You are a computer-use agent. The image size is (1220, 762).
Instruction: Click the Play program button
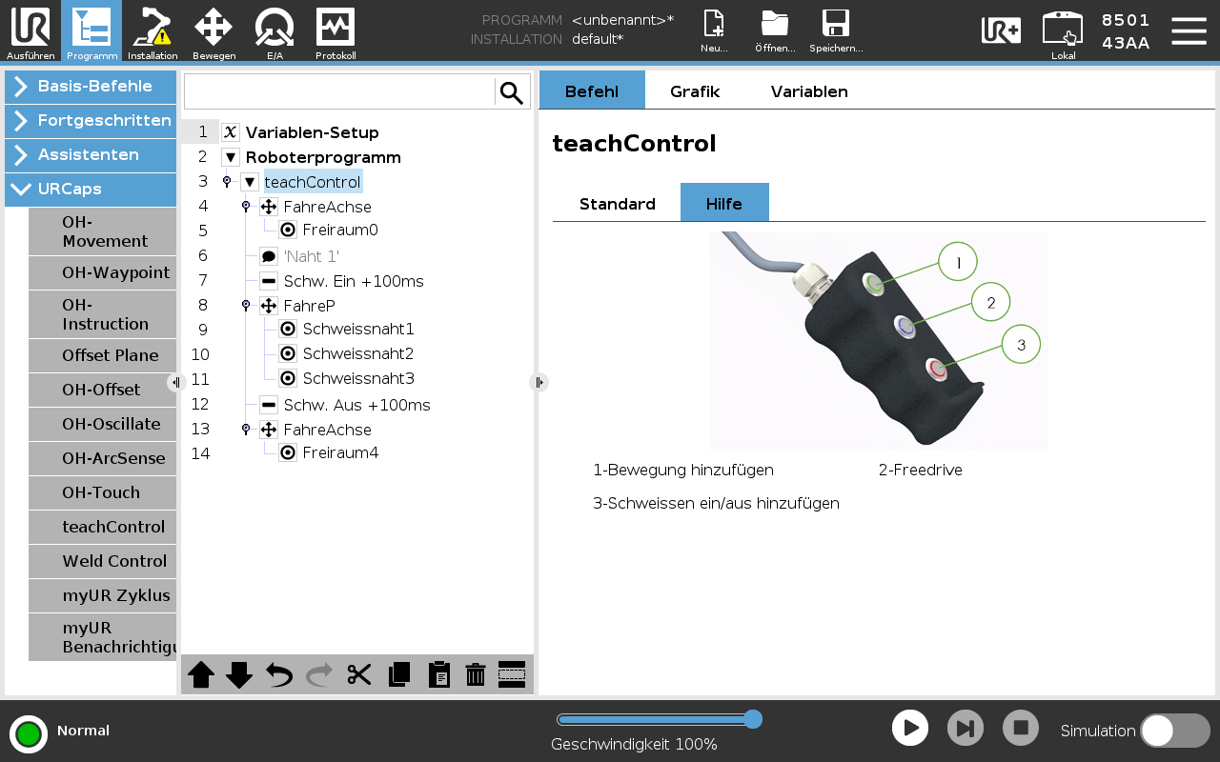point(910,728)
